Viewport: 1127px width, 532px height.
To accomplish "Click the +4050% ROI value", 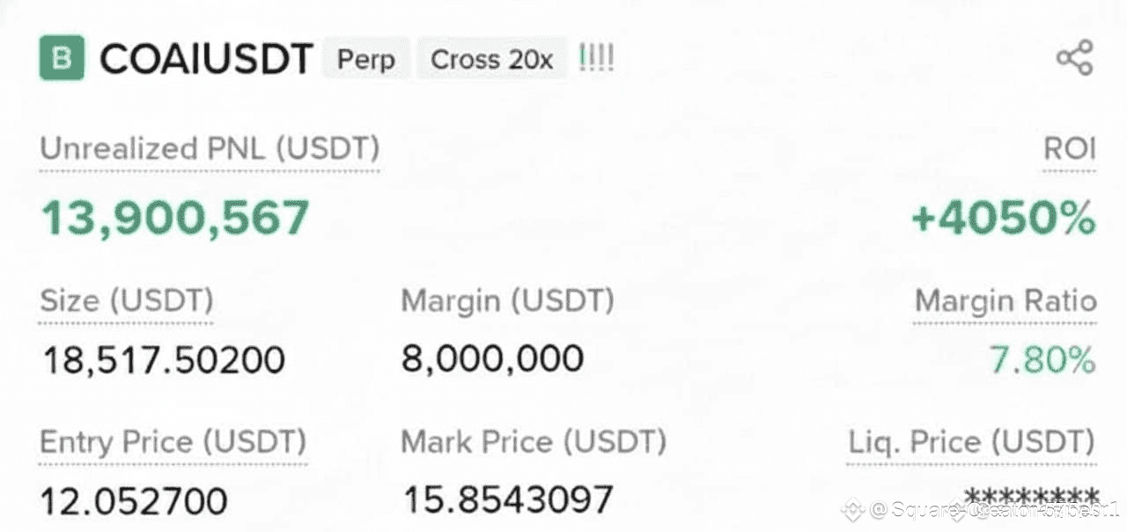I will tap(1004, 218).
